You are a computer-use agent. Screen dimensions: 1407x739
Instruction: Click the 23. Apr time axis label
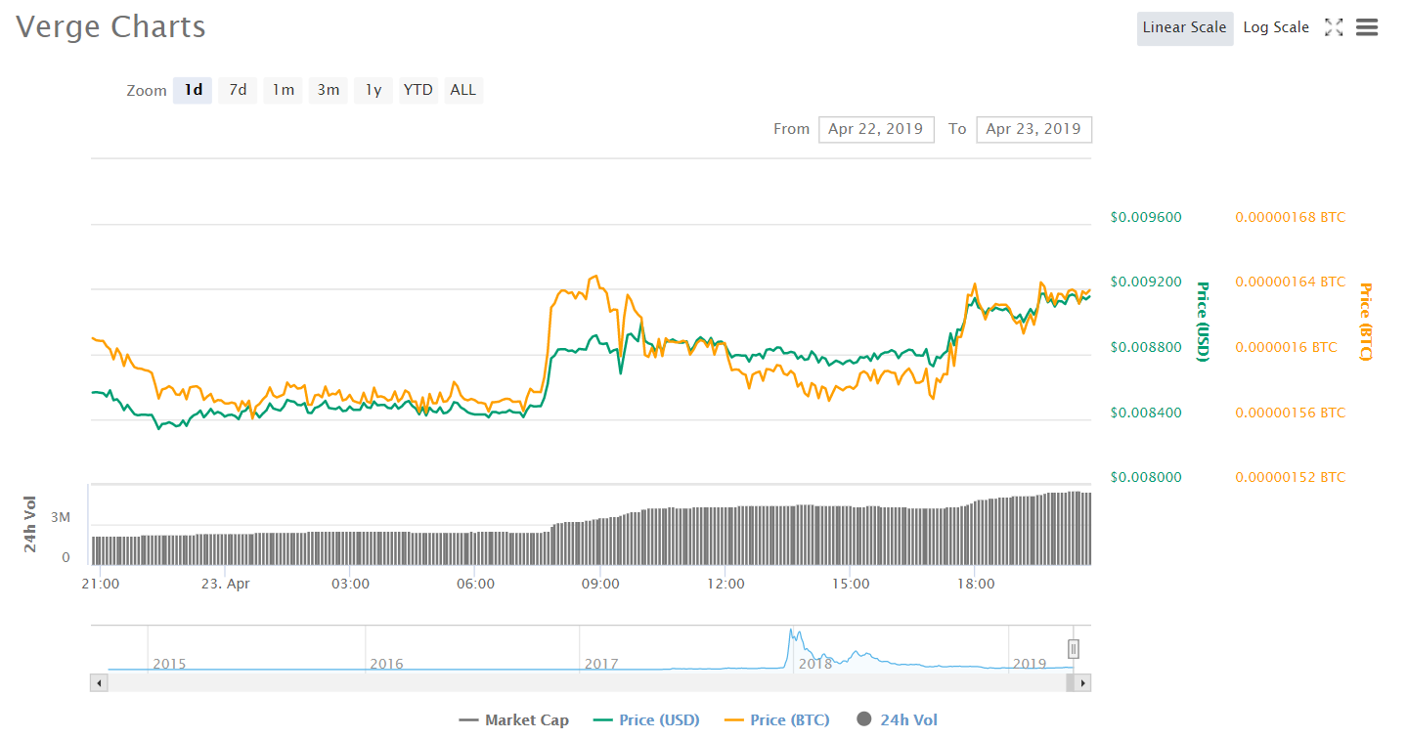tap(225, 584)
